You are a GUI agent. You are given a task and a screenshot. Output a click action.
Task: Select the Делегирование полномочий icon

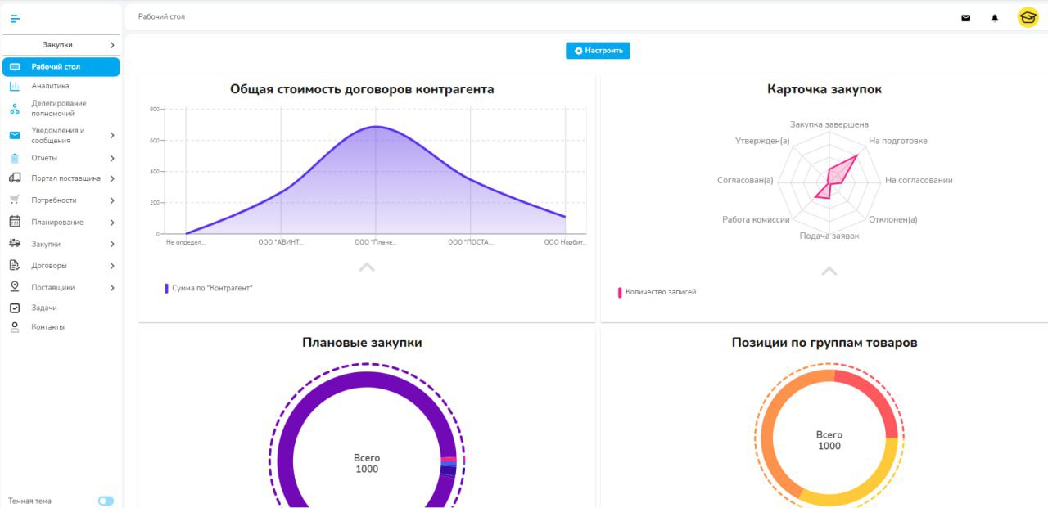13,107
